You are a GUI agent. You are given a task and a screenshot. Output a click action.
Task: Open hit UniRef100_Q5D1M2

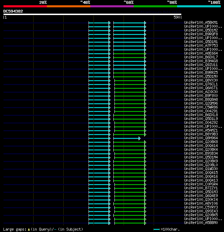click(201, 30)
